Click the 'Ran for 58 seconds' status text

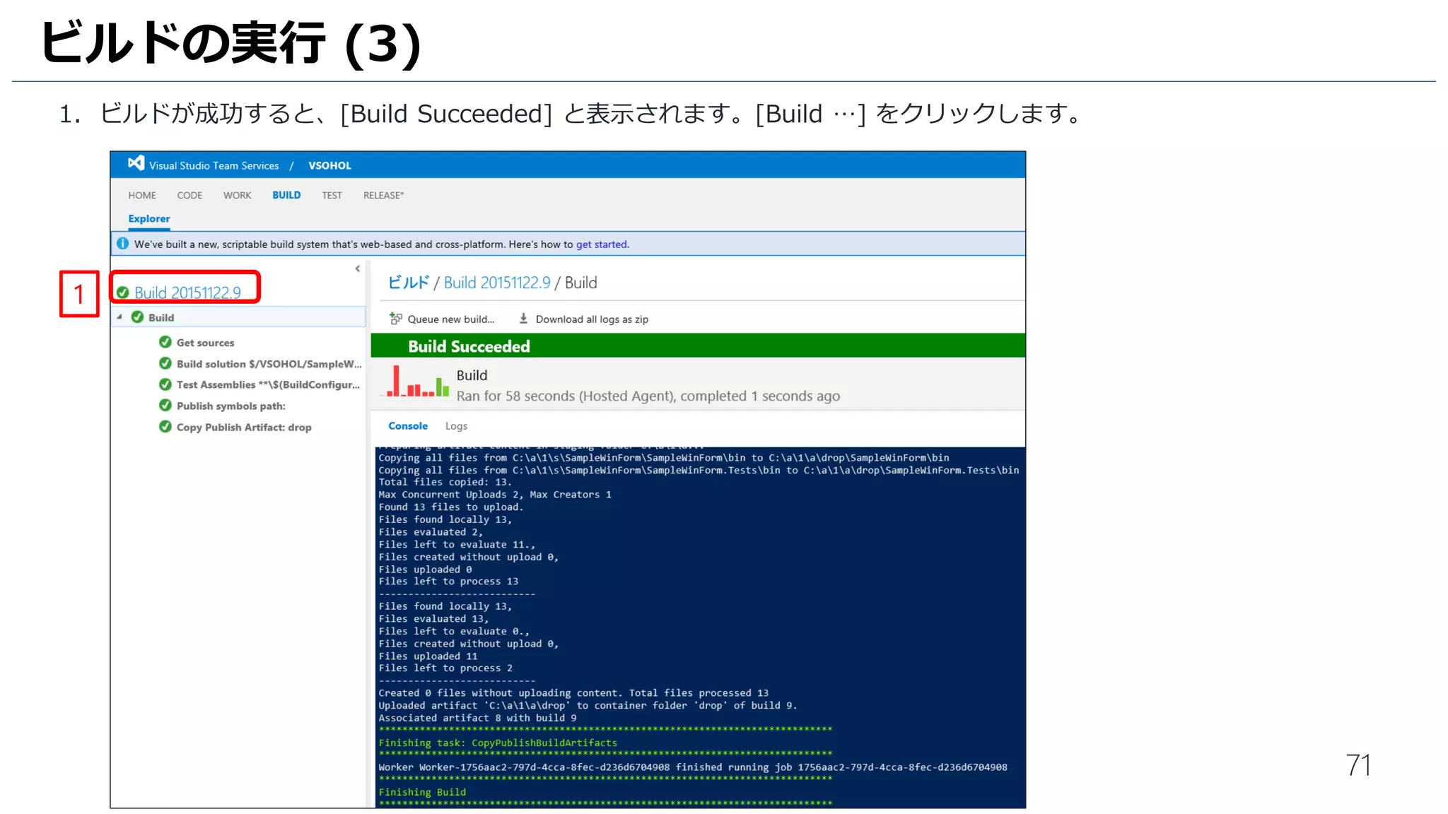point(648,396)
